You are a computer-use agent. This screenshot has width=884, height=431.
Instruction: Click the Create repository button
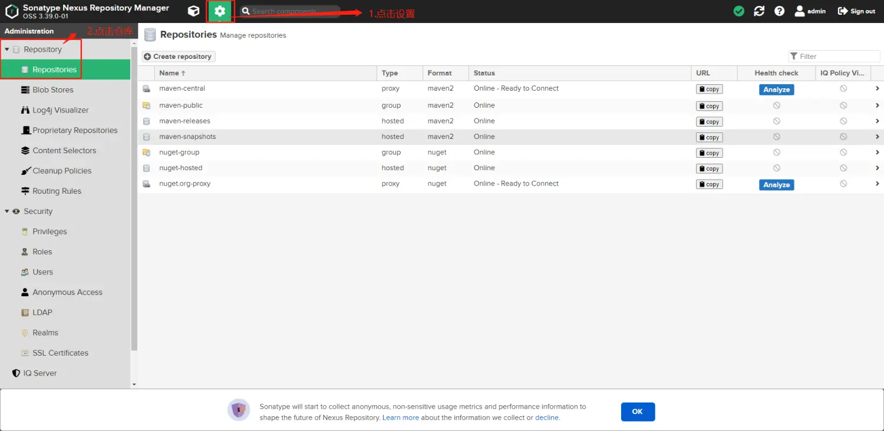tap(178, 57)
